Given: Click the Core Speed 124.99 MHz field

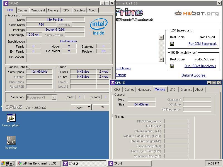Looking at the screenshot, I should point(39,72).
